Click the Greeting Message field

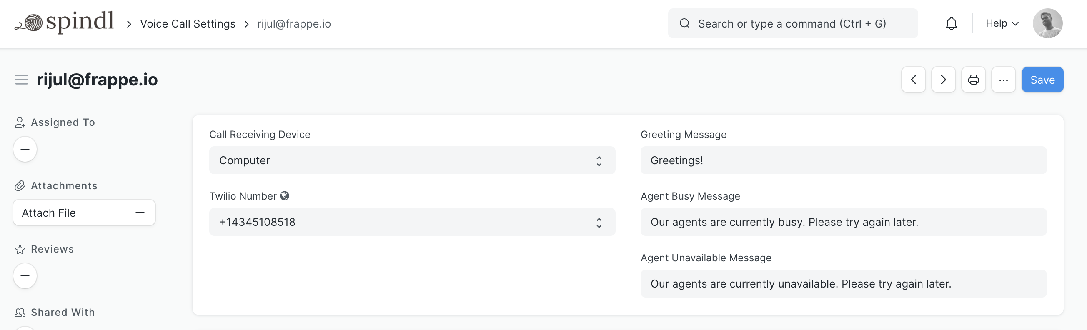coord(843,160)
